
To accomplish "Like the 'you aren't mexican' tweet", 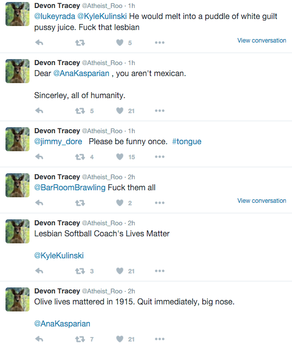I will 120,111.
